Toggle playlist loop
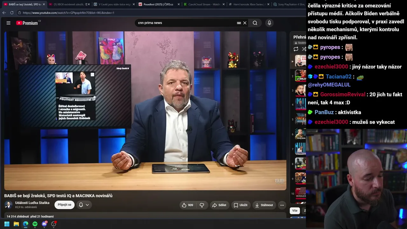 tap(296, 49)
